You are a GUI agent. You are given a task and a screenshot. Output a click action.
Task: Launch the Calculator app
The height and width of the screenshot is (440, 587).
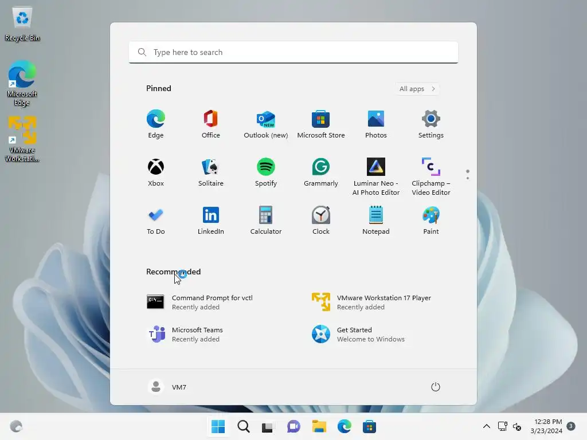click(x=266, y=221)
